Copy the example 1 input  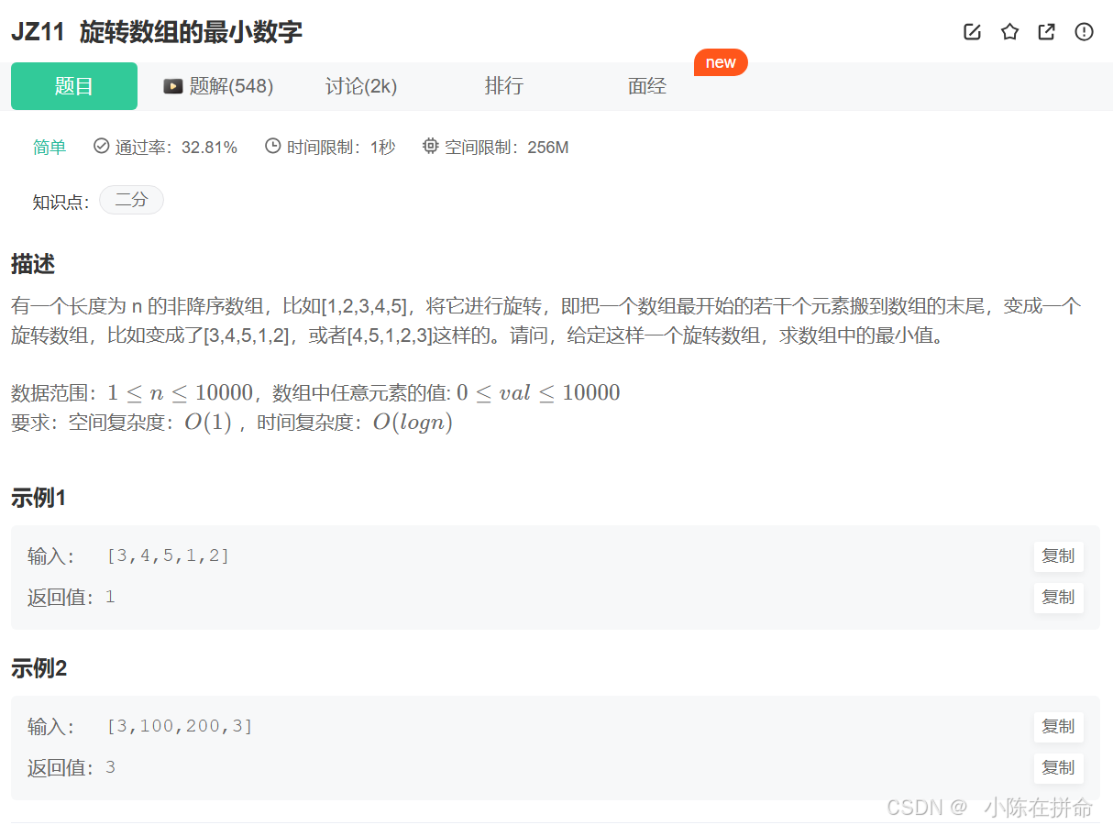[1058, 555]
